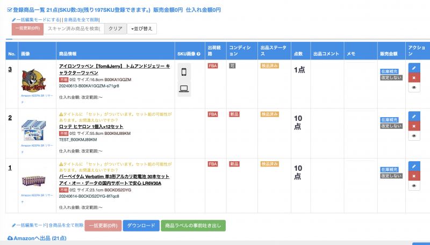The image size is (430, 245).
Task: Open the ロッテ ヒヤロン product title link
Action: [91, 126]
